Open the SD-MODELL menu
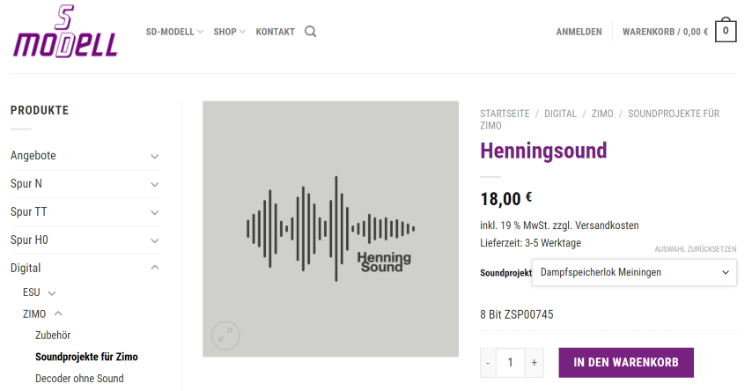Viewport: 752px width, 391px height. 173,32
